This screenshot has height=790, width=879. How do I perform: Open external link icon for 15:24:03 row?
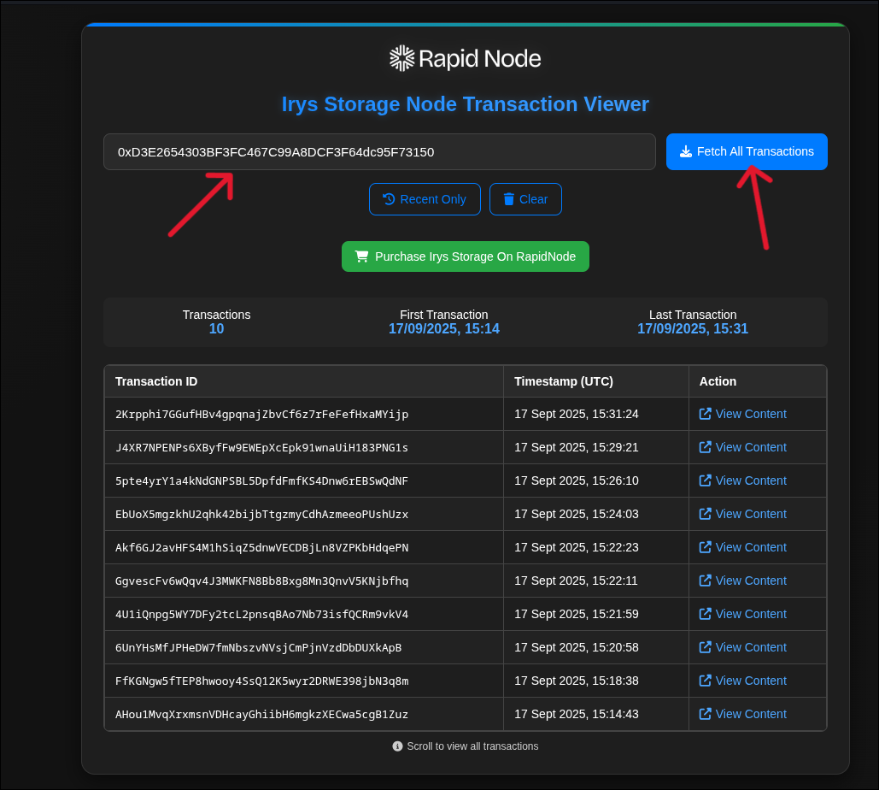pos(706,514)
